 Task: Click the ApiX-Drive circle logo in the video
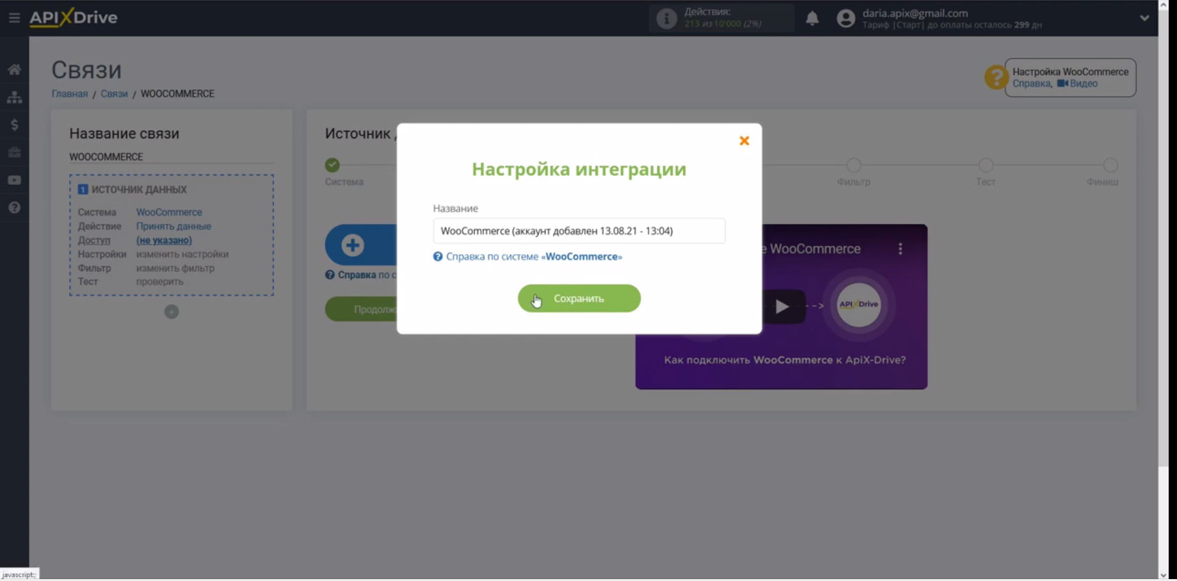859,305
